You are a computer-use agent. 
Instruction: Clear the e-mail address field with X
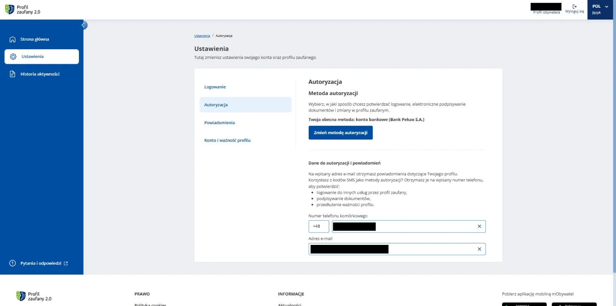point(479,249)
